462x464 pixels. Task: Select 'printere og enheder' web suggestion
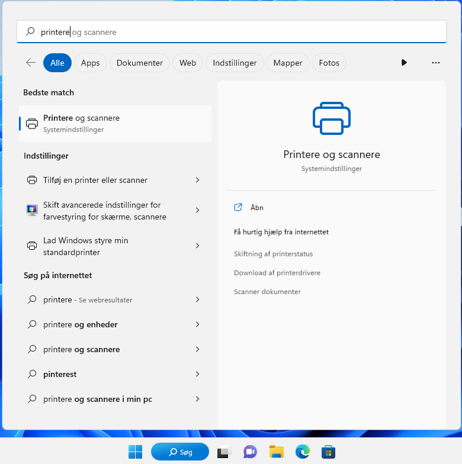(115, 324)
